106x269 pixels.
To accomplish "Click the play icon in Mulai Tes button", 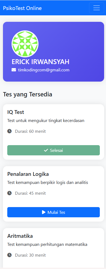I will click(x=44, y=212).
